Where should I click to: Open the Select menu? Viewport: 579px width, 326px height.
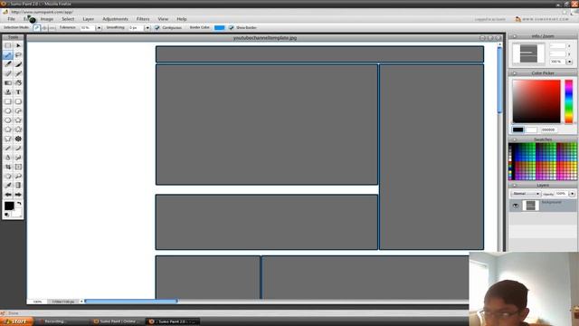tap(68, 19)
